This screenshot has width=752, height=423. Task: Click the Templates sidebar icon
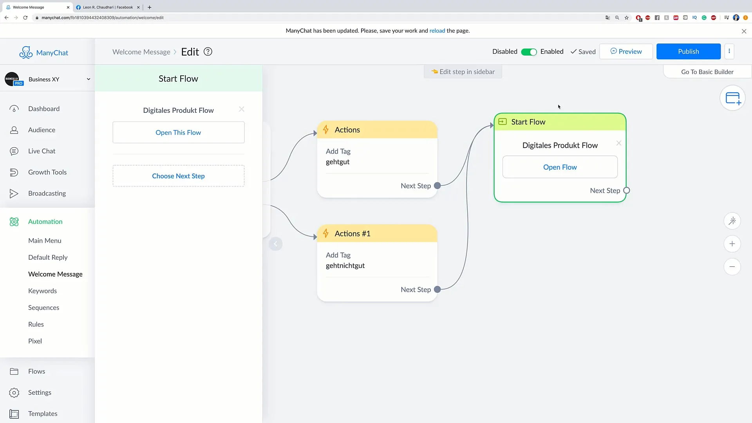pos(14,413)
